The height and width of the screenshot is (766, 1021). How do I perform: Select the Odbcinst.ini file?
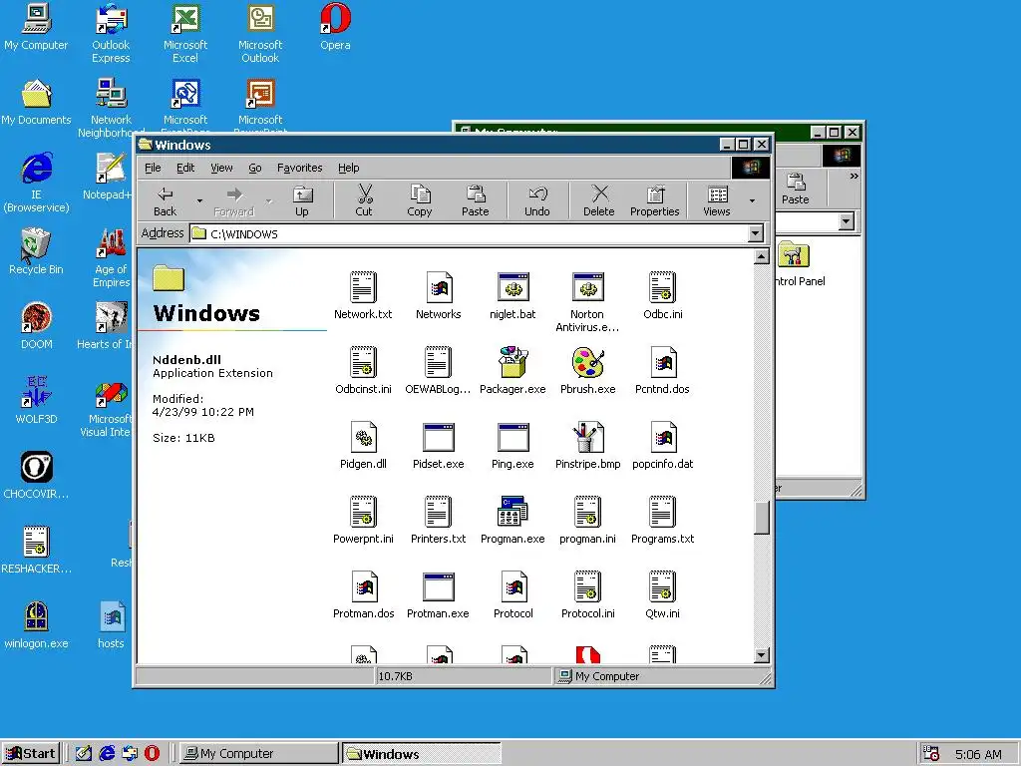[363, 370]
